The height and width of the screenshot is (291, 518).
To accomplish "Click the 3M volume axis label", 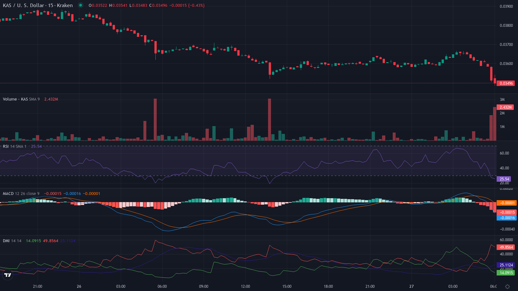I will tap(502, 100).
